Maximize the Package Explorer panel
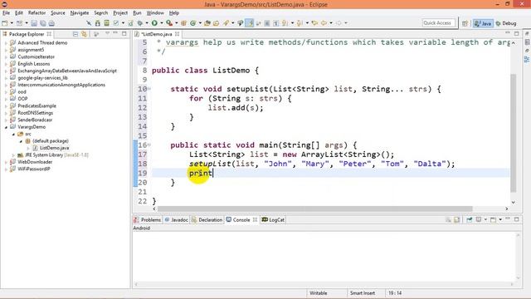Viewport: 531px width, 299px height. [124, 33]
